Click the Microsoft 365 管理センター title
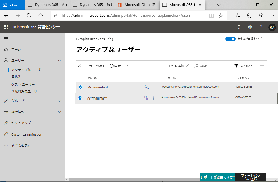 [x=36, y=27]
